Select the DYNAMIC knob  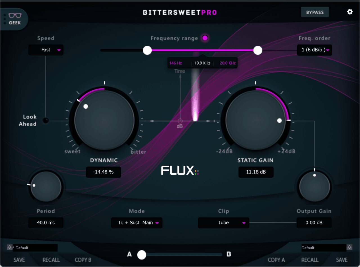tap(104, 121)
